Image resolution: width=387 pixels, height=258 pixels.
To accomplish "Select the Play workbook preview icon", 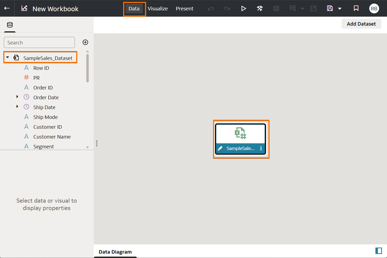I will [243, 8].
